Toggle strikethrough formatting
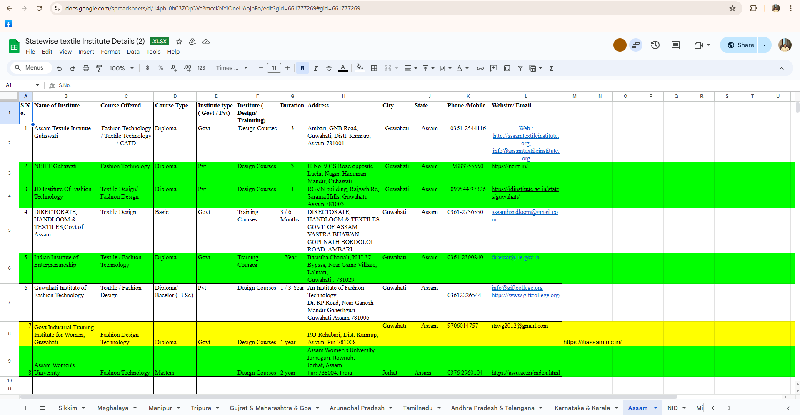This screenshot has height=415, width=800. coord(329,68)
